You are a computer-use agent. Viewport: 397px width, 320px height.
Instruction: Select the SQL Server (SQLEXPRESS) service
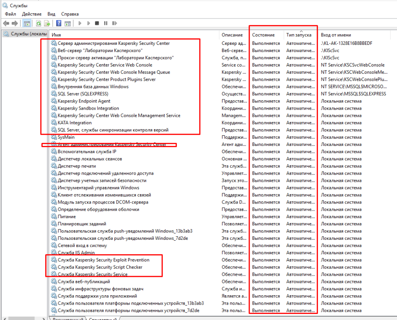83,94
